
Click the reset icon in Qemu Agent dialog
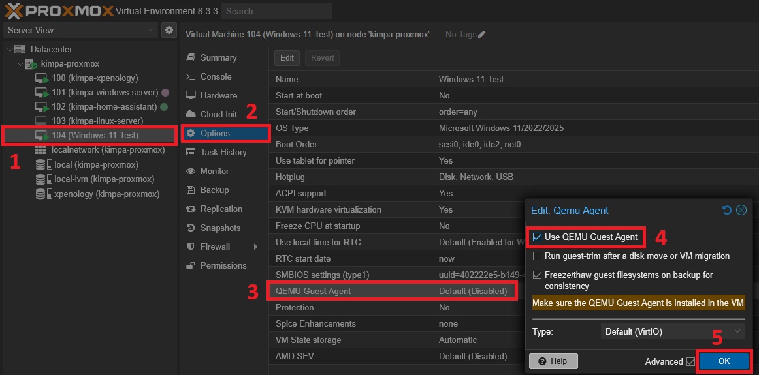pos(727,210)
